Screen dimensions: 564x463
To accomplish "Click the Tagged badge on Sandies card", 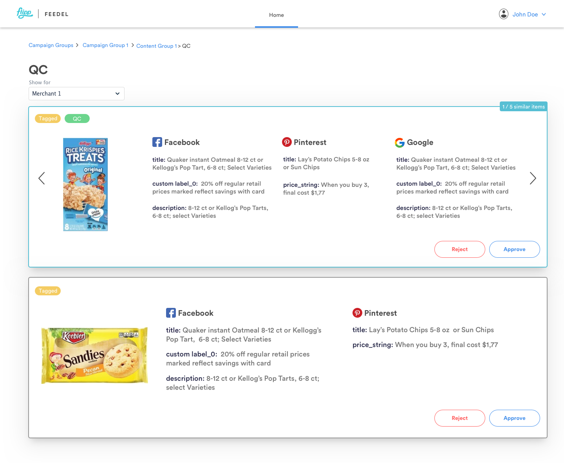I will (x=48, y=291).
